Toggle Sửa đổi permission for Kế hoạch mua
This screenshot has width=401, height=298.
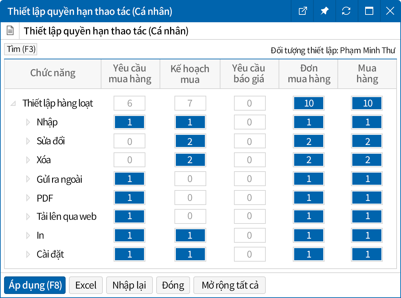point(190,141)
